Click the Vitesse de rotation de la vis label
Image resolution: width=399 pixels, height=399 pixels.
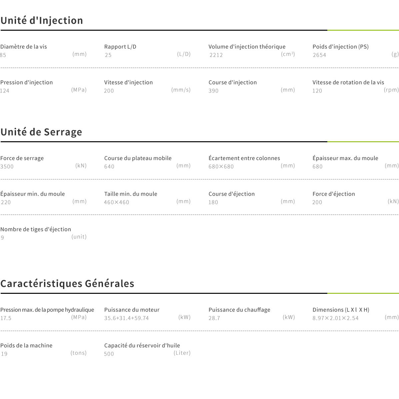pos(348,82)
